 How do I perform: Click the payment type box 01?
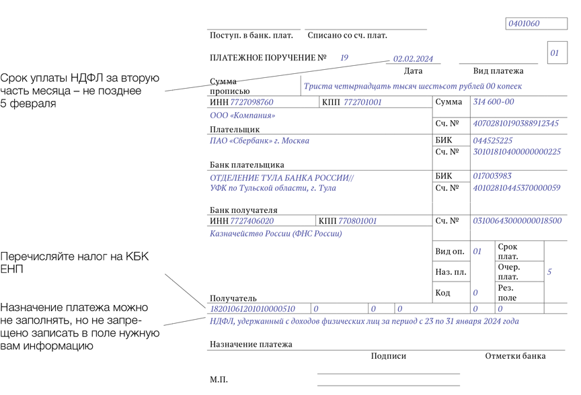555,52
